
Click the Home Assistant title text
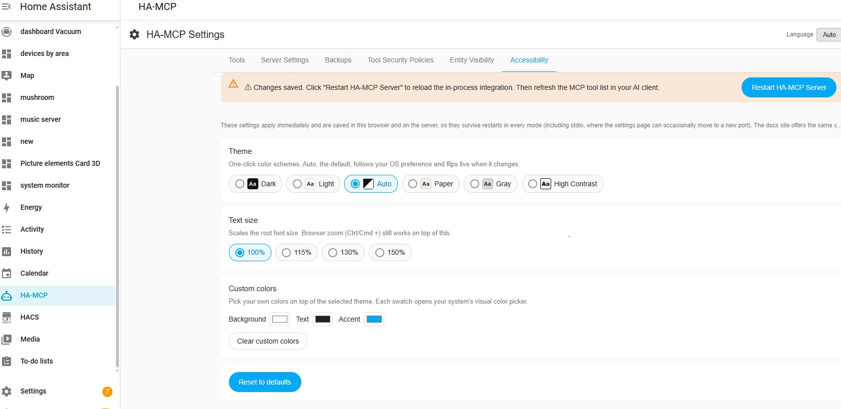(x=55, y=6)
